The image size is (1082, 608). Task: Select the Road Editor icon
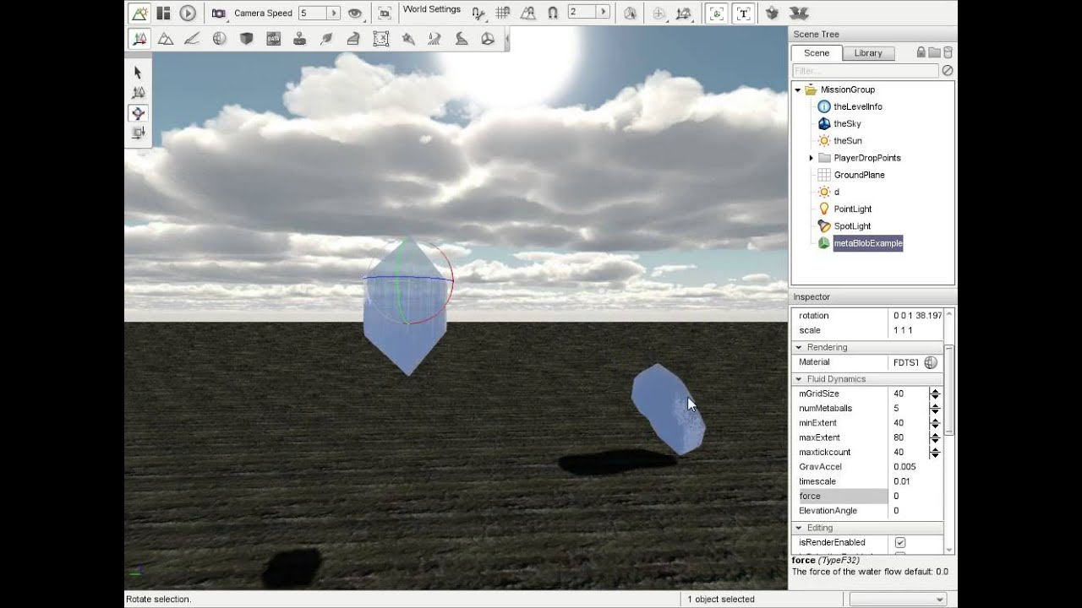pyautogui.click(x=462, y=38)
